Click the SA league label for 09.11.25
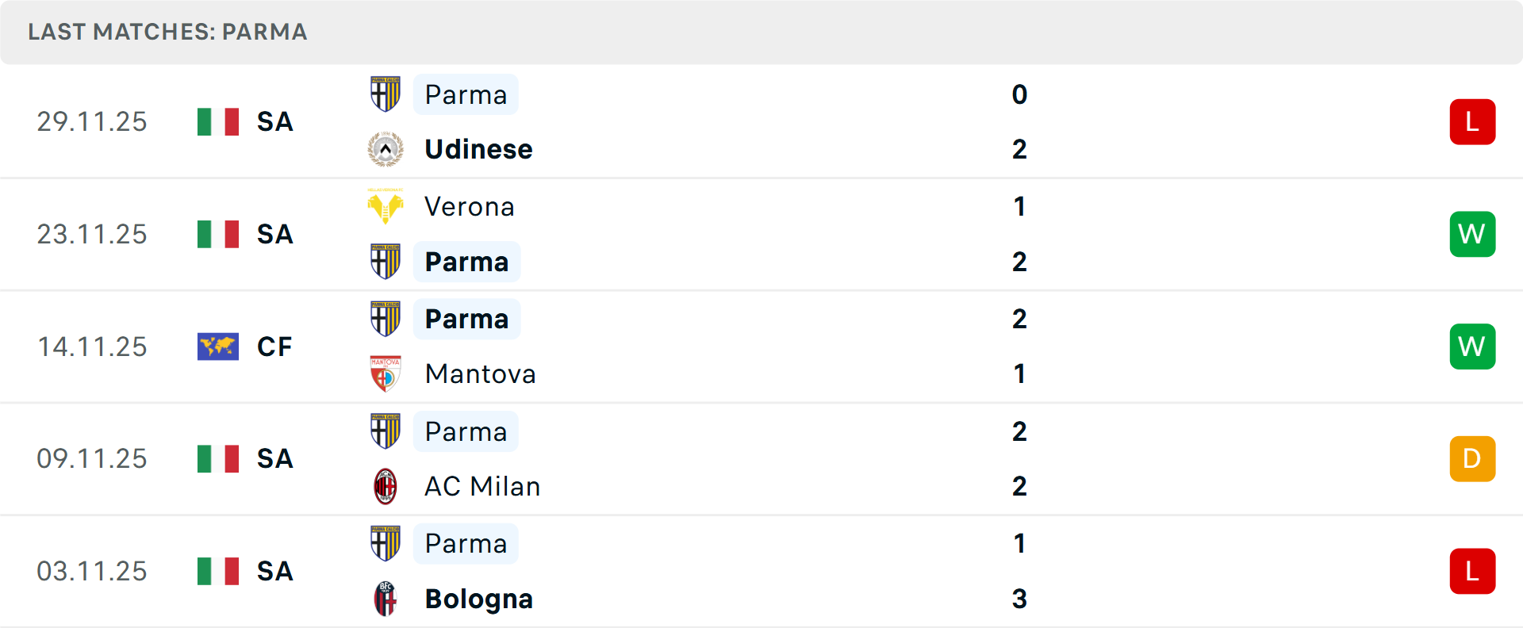Viewport: 1523px width, 628px height. pyautogui.click(x=275, y=458)
